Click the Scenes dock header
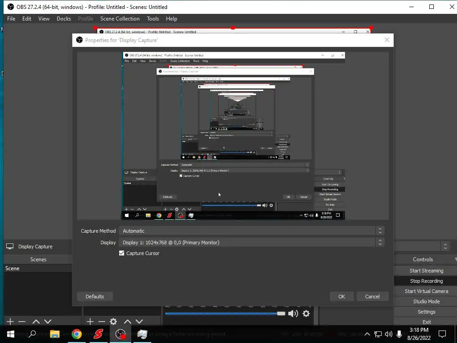457x343 pixels. 38,259
